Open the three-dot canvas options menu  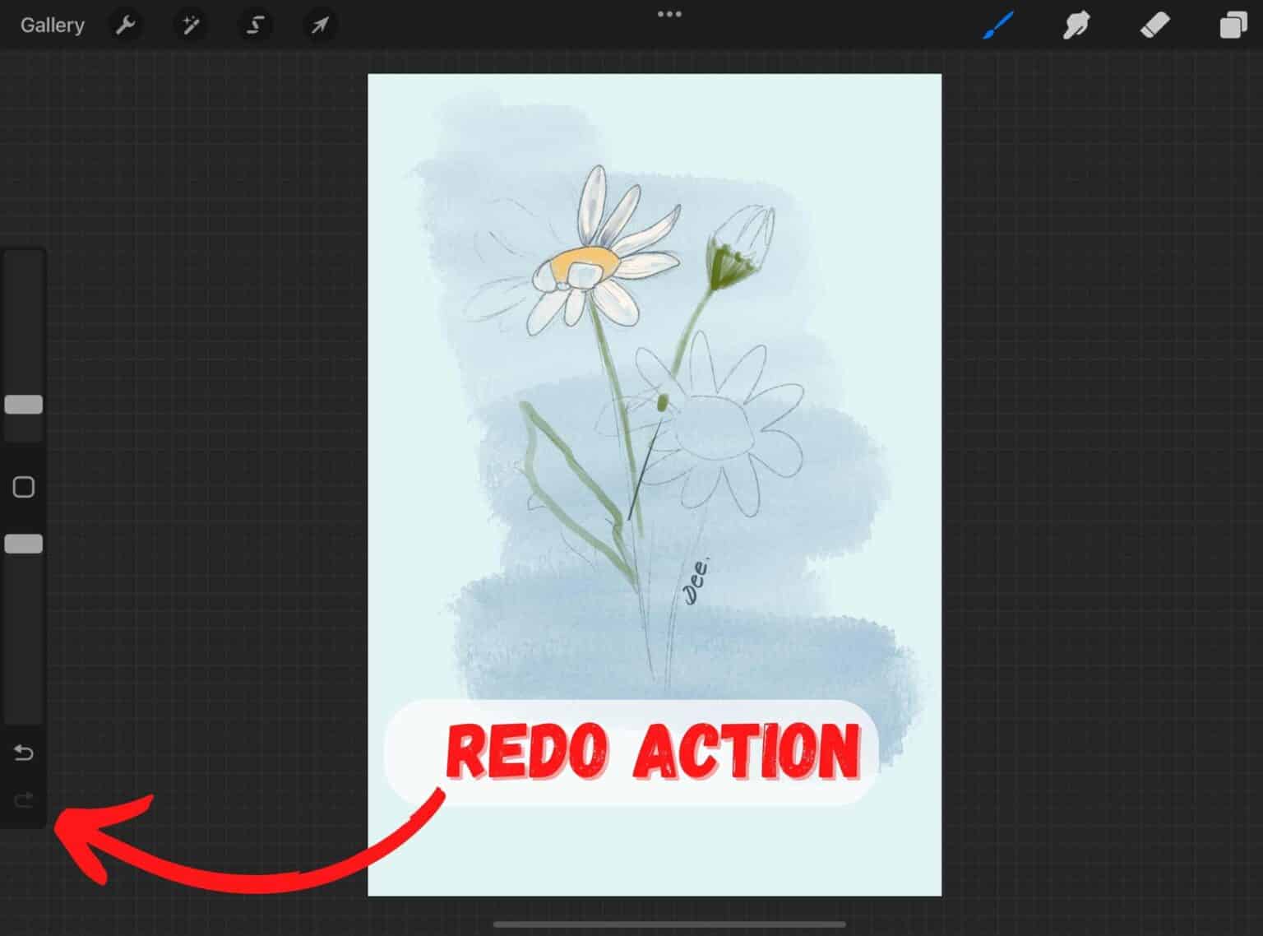pos(670,13)
